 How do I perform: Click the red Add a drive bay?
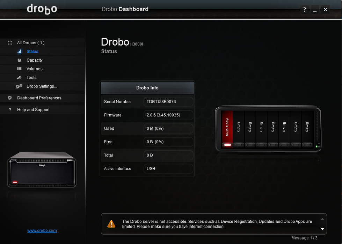(x=227, y=127)
